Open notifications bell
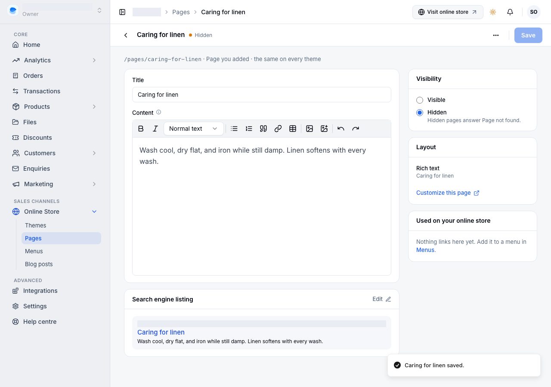 pos(510,12)
